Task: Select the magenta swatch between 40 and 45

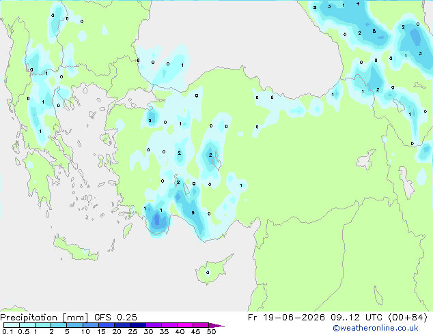Action: 185,325
